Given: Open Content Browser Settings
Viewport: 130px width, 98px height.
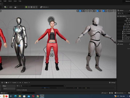Looking at the screenshot, I should tap(112, 82).
